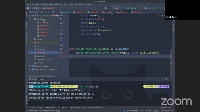Open the Navigate menu
Screen dimensions: 200x112
[x=44, y=4]
